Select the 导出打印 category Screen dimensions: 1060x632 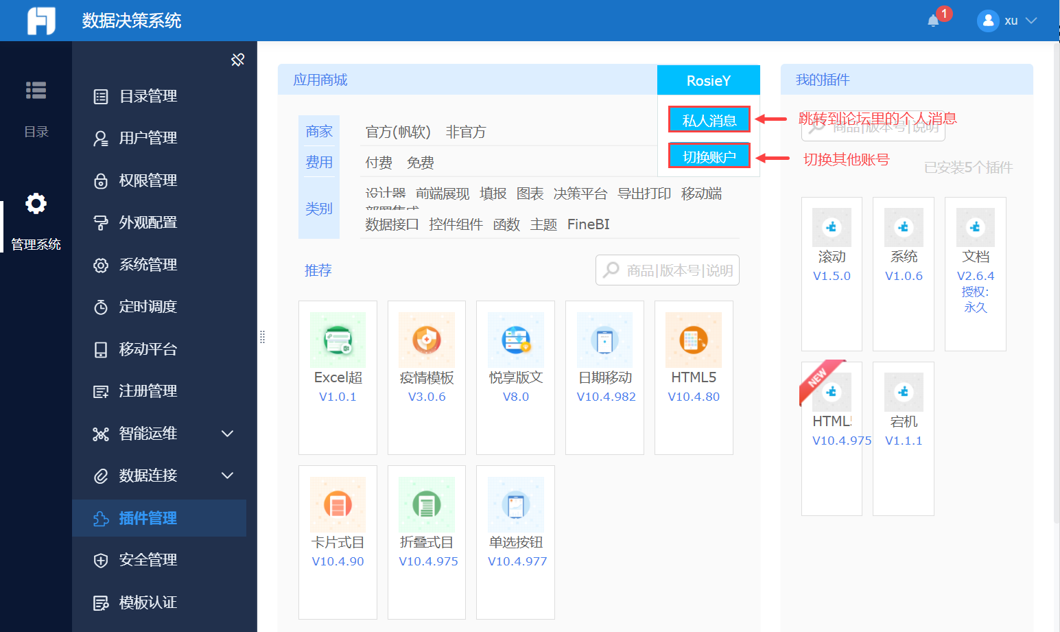tap(644, 194)
